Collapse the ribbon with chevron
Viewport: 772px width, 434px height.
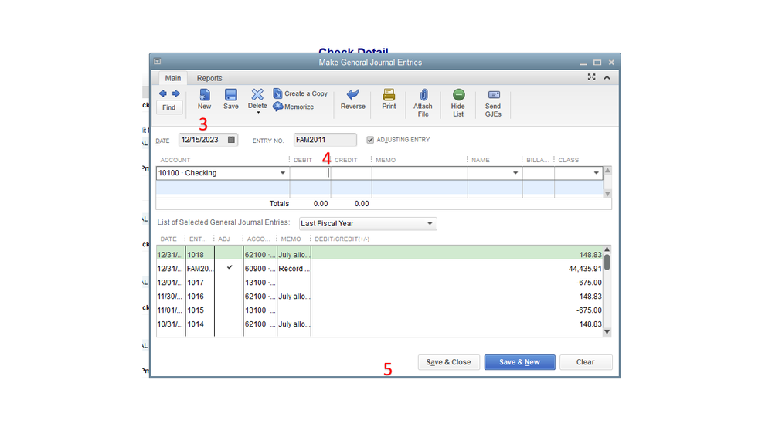pos(607,78)
